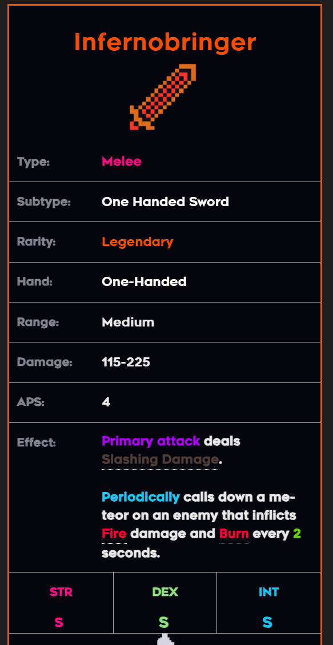Click the Melee type value
Image resolution: width=333 pixels, height=645 pixels.
pyautogui.click(x=122, y=161)
